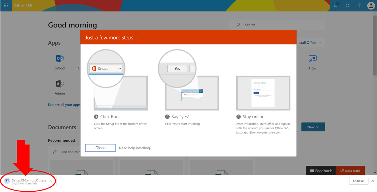Close the installation steps dialog
This screenshot has height=192, width=377.
coord(100,148)
